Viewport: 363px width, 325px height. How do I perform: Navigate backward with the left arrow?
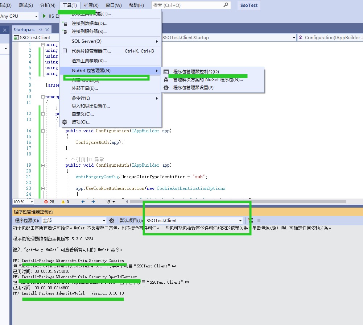(x=83, y=202)
